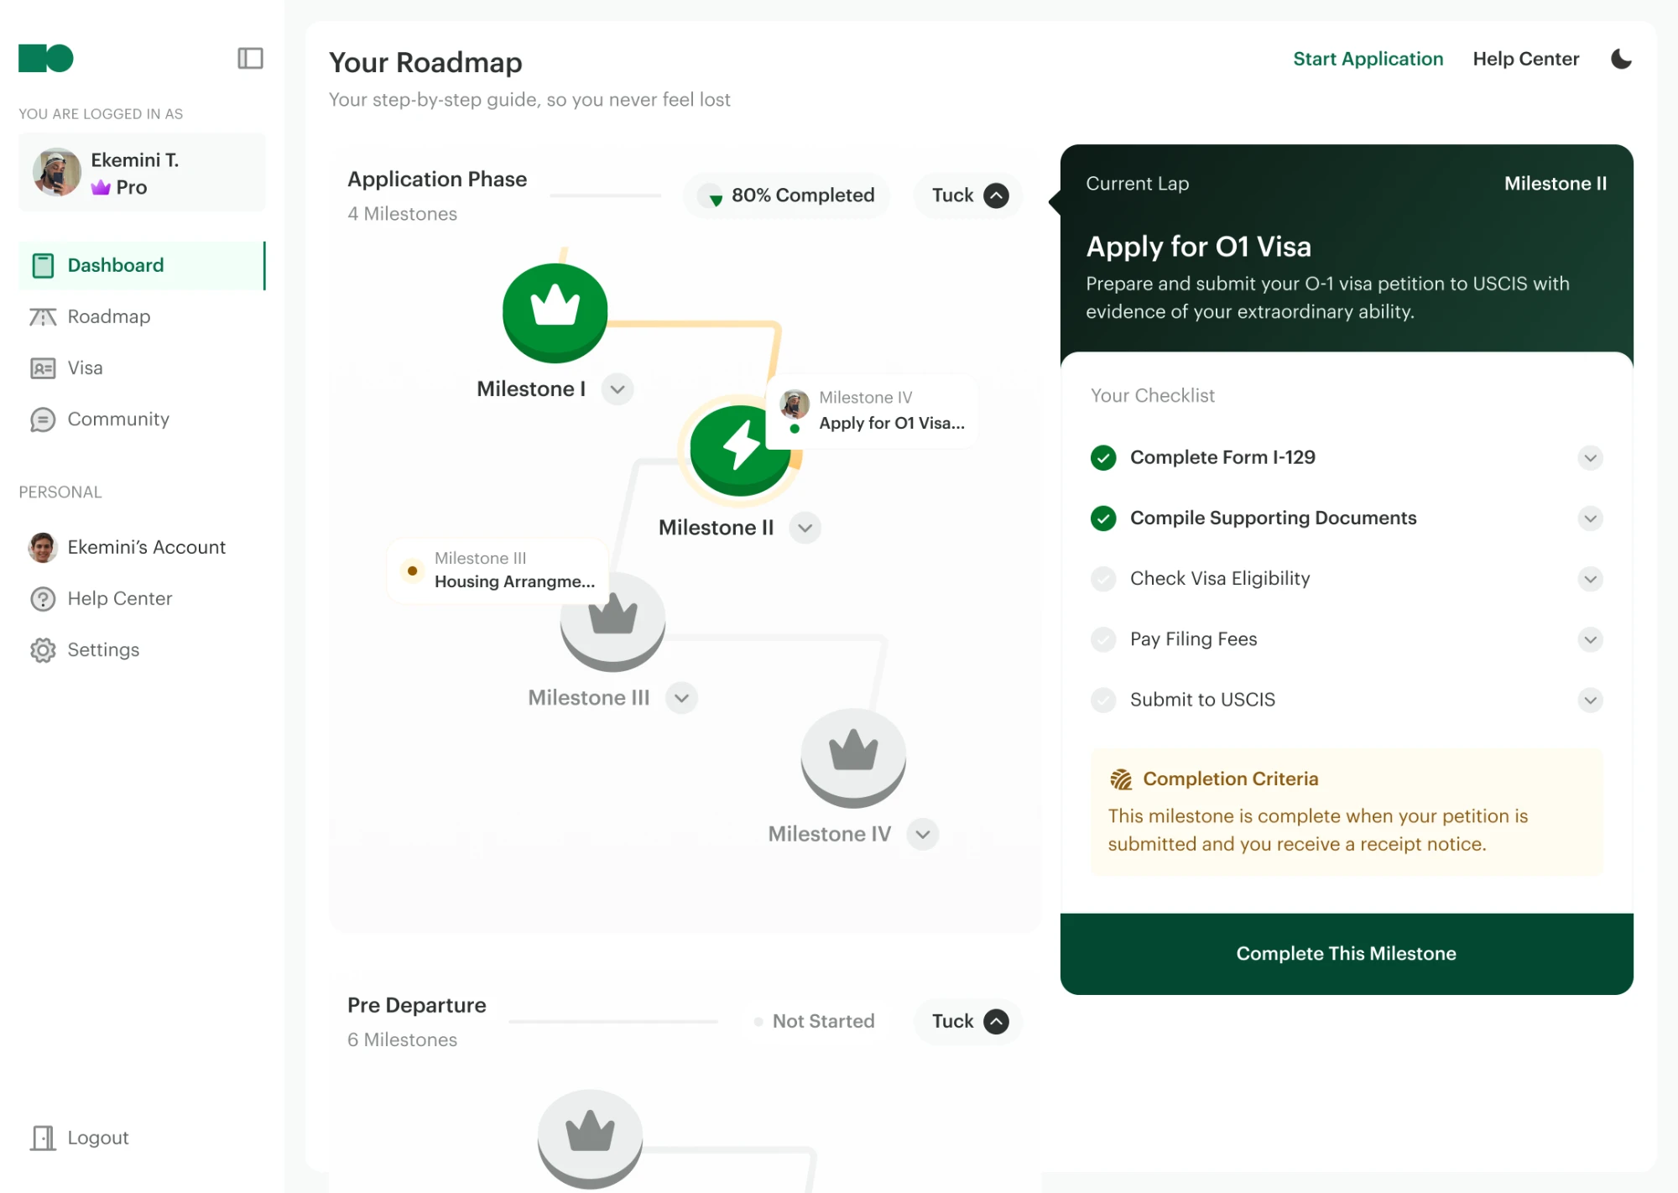Open Dashboard in sidebar

click(x=142, y=265)
